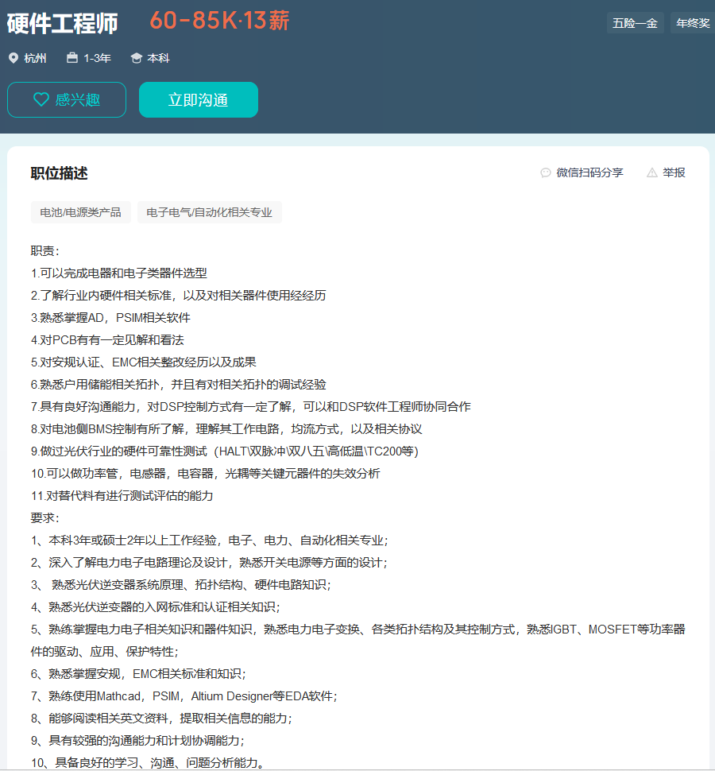The width and height of the screenshot is (715, 771).
Task: Click the 60-85K·13薪 salary text
Action: tap(219, 21)
